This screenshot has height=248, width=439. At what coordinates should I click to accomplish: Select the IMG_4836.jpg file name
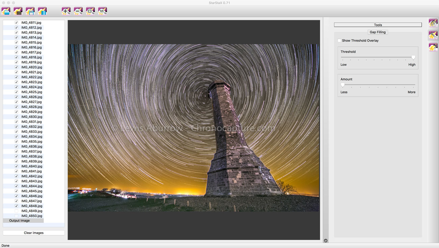(32, 146)
